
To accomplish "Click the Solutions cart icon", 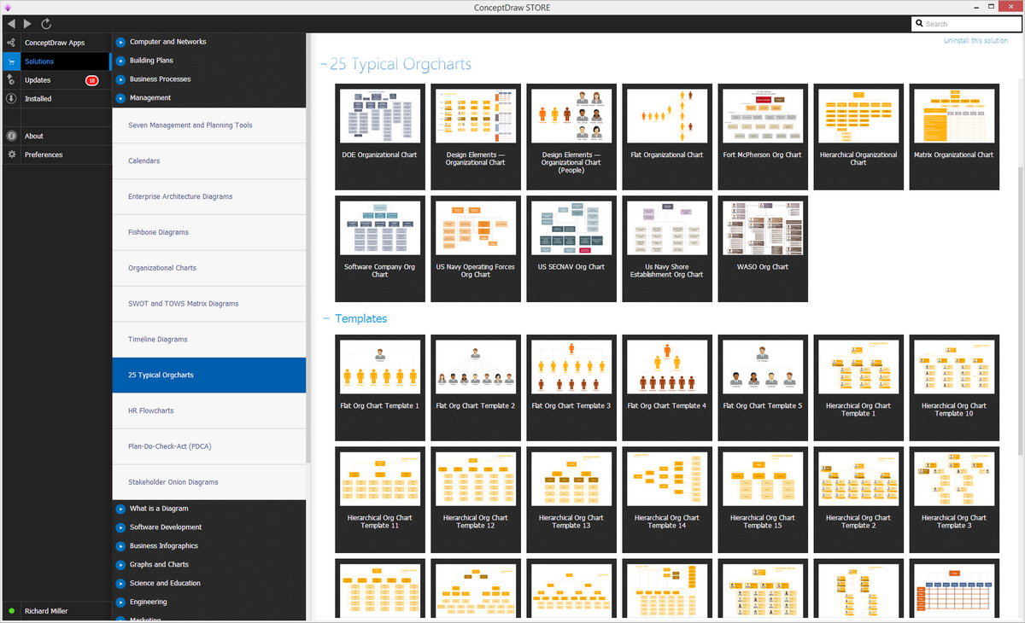I will point(10,61).
